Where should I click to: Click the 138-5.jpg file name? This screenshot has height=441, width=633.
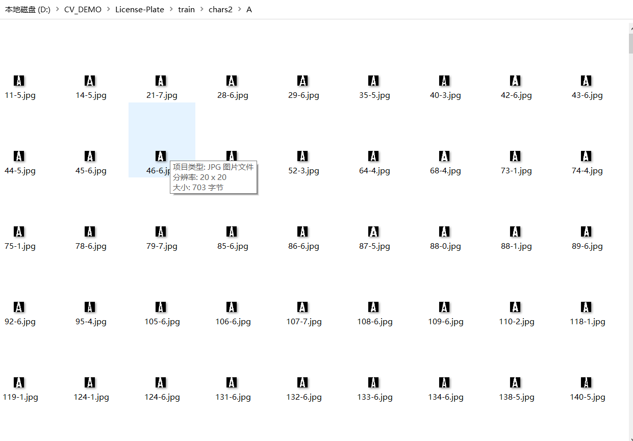pos(517,397)
